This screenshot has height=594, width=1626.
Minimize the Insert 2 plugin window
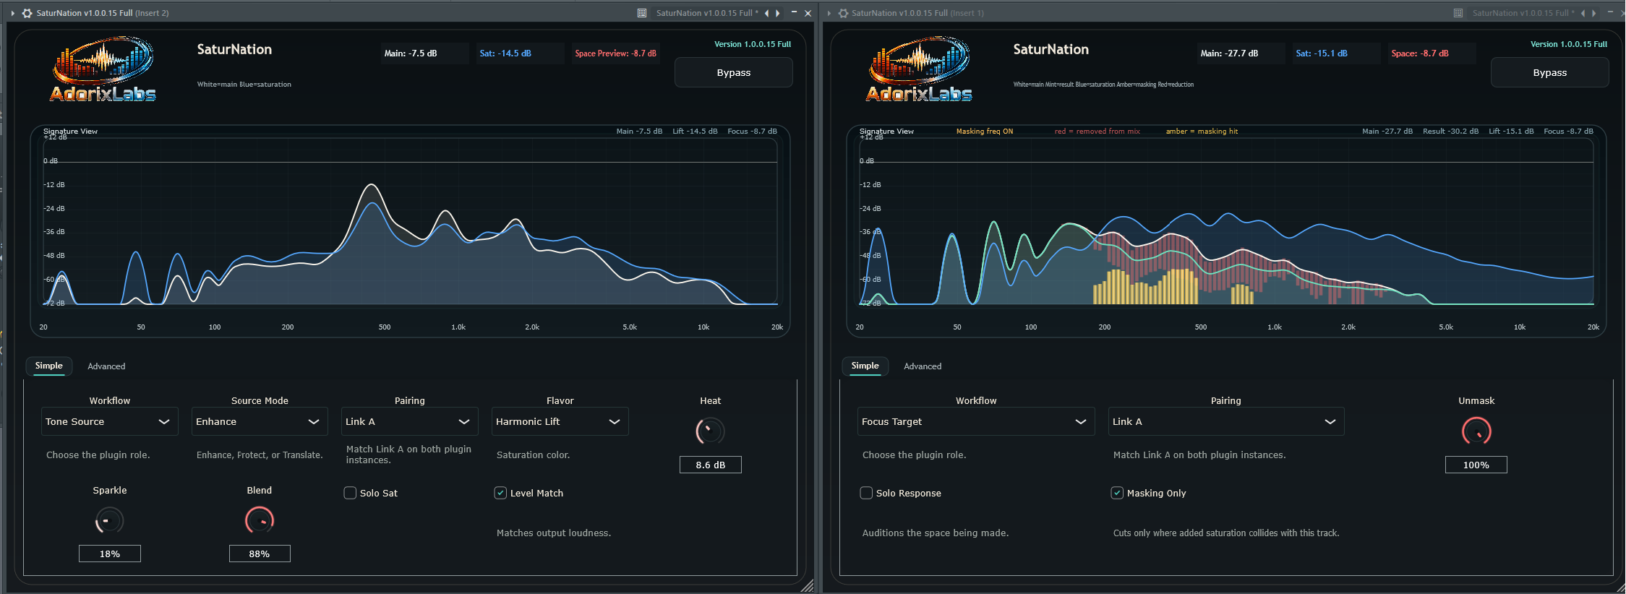(794, 12)
